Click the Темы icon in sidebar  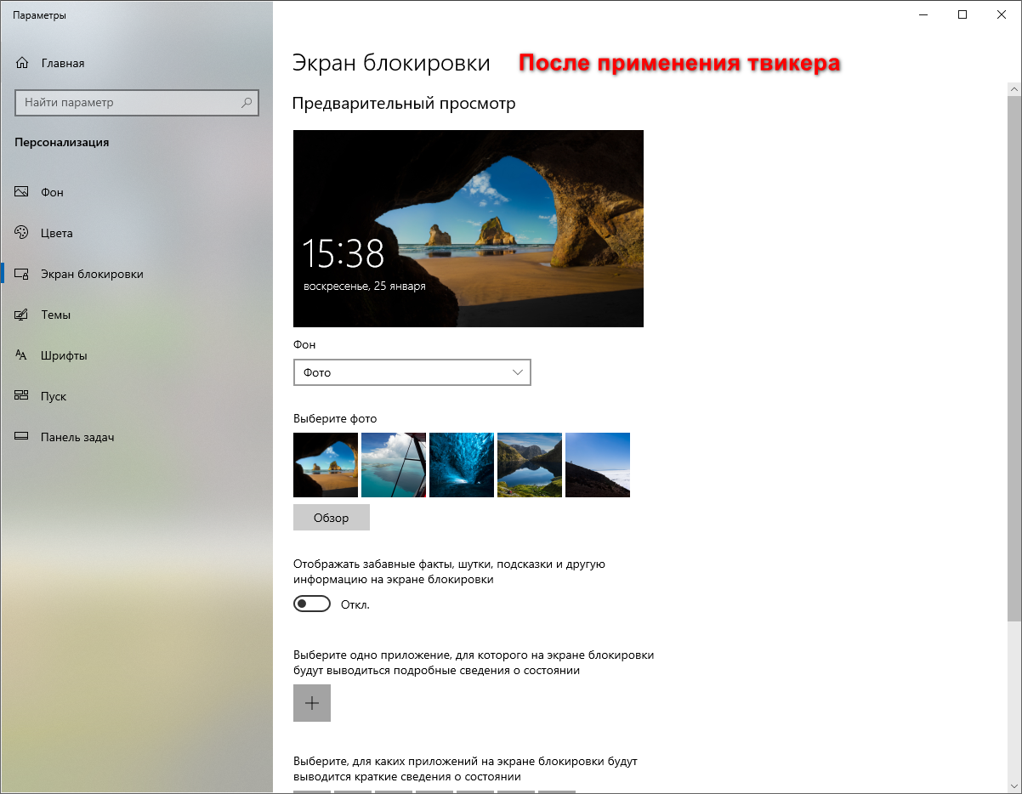click(22, 315)
